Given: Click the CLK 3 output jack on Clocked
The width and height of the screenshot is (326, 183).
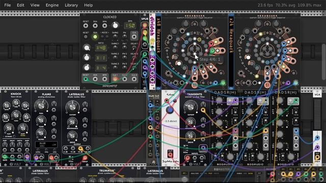Looking at the screenshot, I should coord(134,79).
